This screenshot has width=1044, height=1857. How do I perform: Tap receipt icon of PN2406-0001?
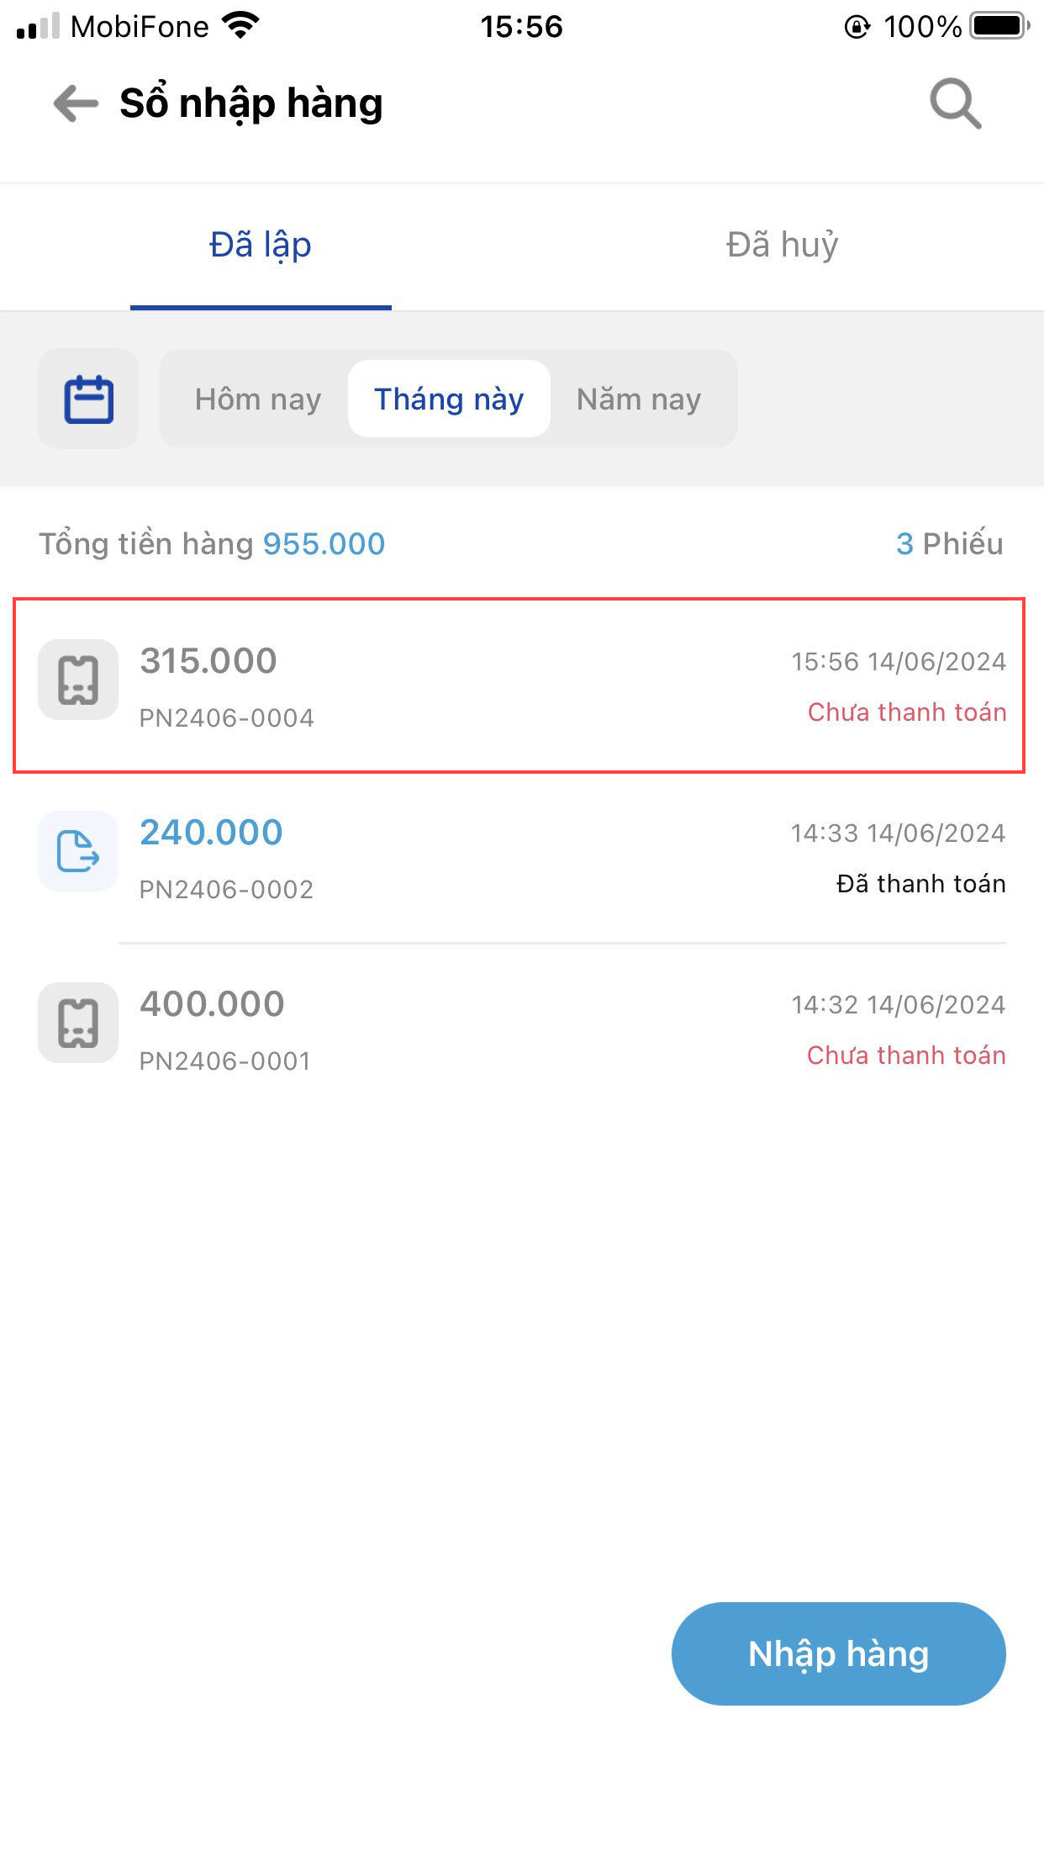coord(78,1023)
